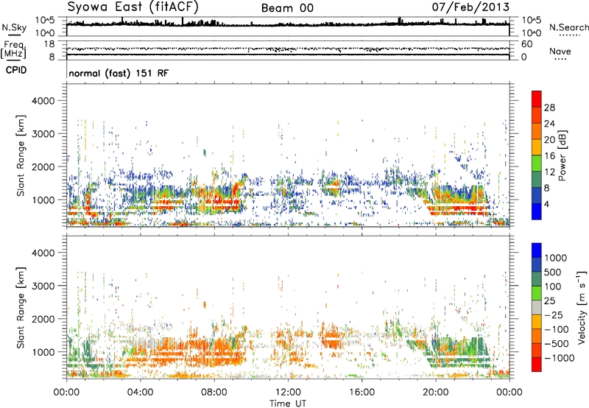Click the '2000' tick of the velocity panel

(43, 319)
